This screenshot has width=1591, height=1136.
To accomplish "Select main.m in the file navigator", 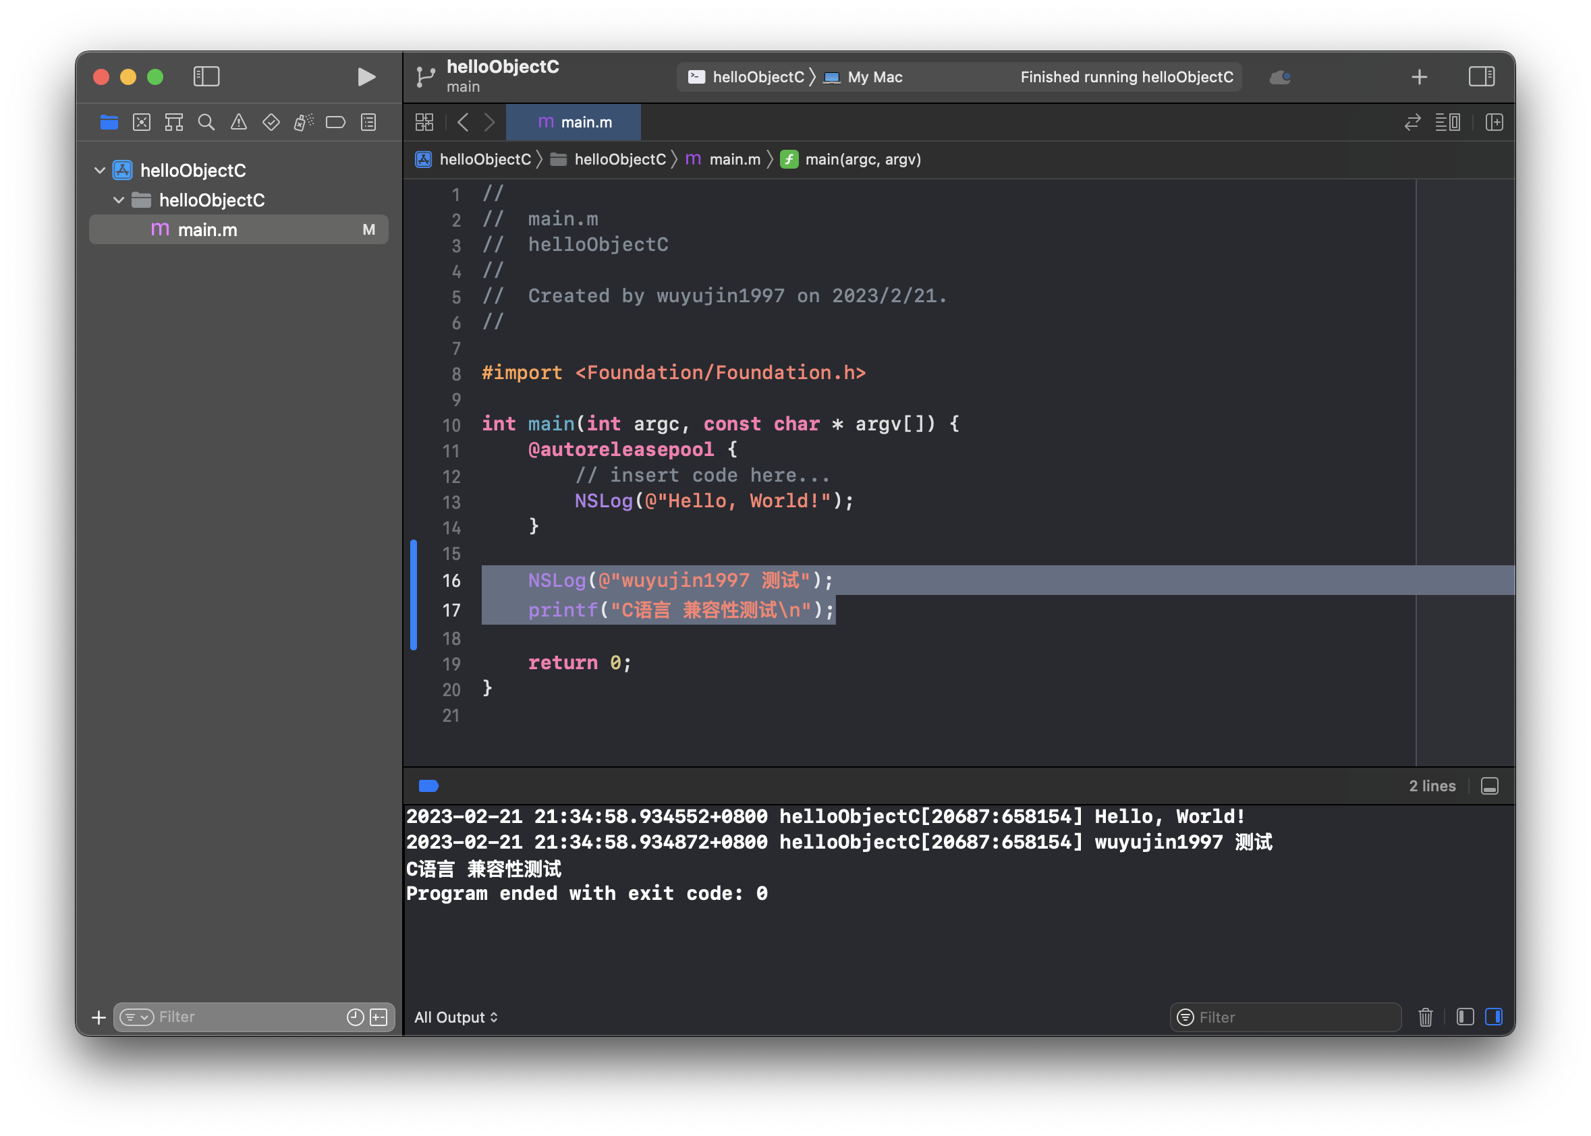I will tap(239, 229).
